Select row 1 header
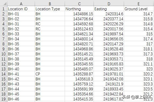The height and width of the screenshot is (102, 154). [x=3, y=9]
